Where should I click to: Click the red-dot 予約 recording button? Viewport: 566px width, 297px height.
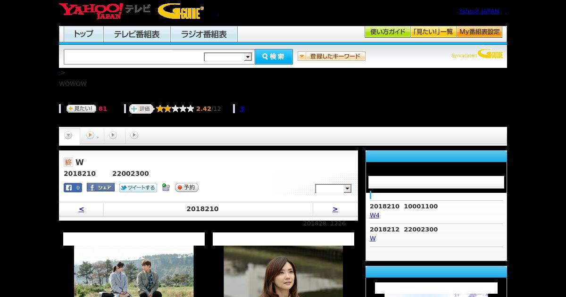pos(187,188)
